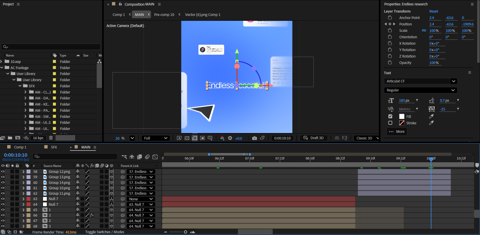
Task: Toggle the mask and shape path visibility
Action: (195, 138)
